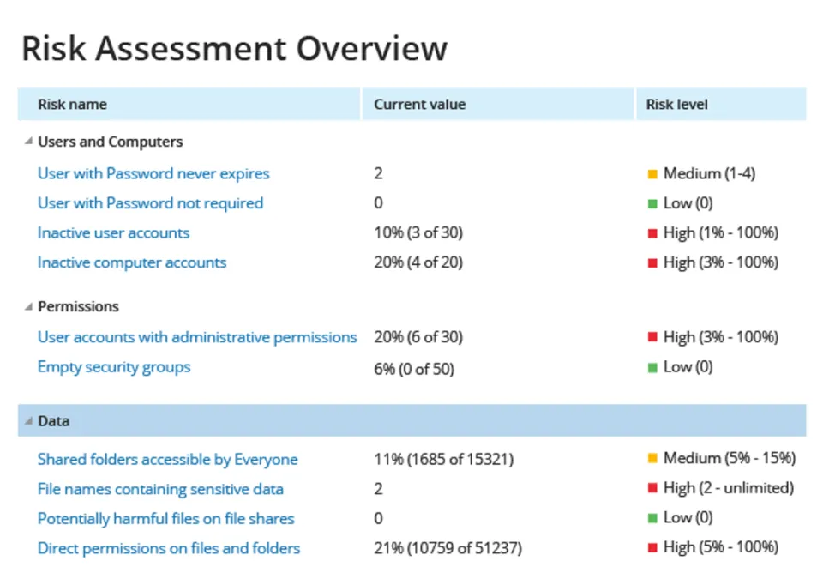This screenshot has height=579, width=823.
Task: Click the red High (2 - unlimited) indicator
Action: coord(652,489)
